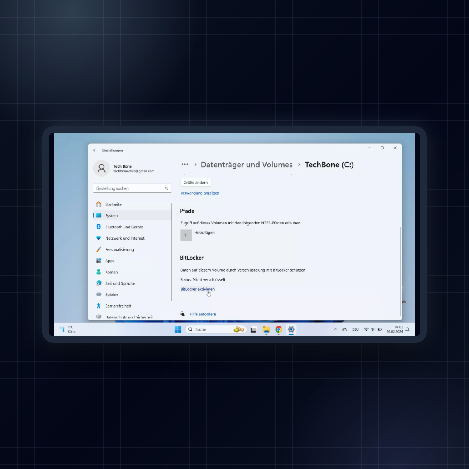Show hidden tray icons chevron
The image size is (469, 469).
[336, 329]
